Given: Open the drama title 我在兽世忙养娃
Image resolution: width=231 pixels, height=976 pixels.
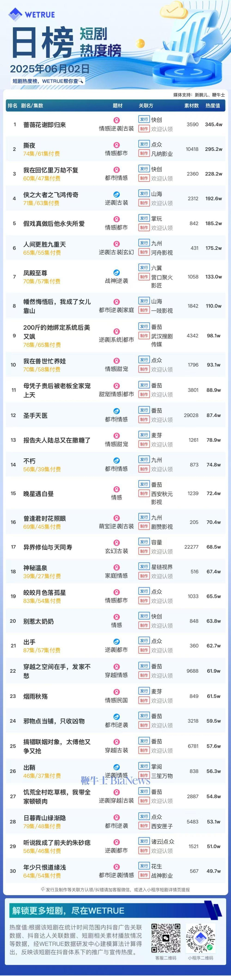Looking at the screenshot, I should click(45, 361).
